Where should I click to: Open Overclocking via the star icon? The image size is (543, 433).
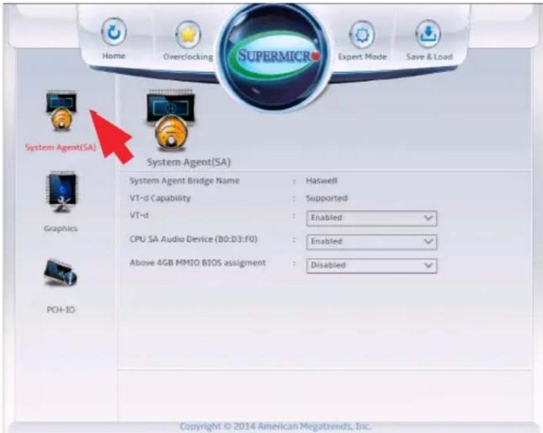coord(188,34)
